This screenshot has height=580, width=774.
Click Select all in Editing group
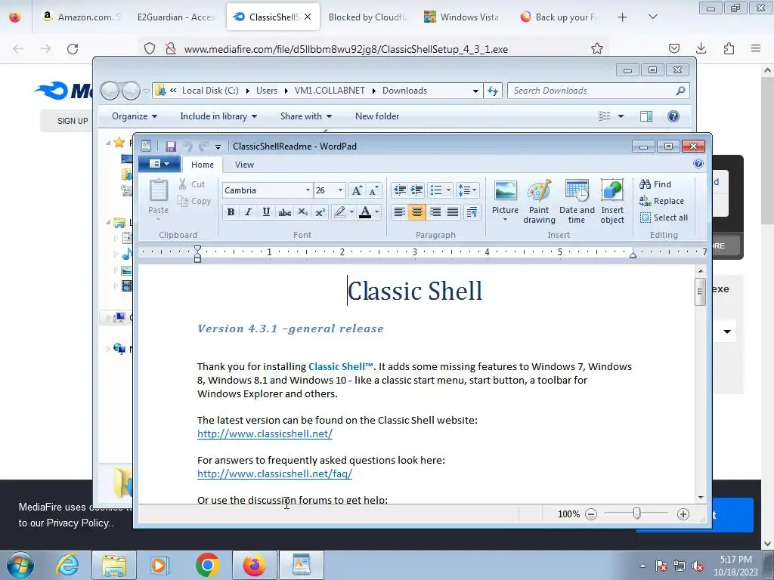coord(664,217)
